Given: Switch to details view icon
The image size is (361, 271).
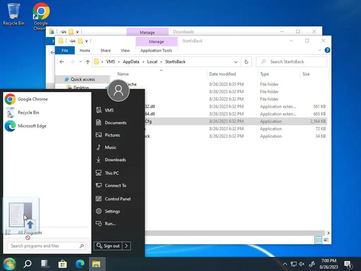Looking at the screenshot, I should click(318, 240).
